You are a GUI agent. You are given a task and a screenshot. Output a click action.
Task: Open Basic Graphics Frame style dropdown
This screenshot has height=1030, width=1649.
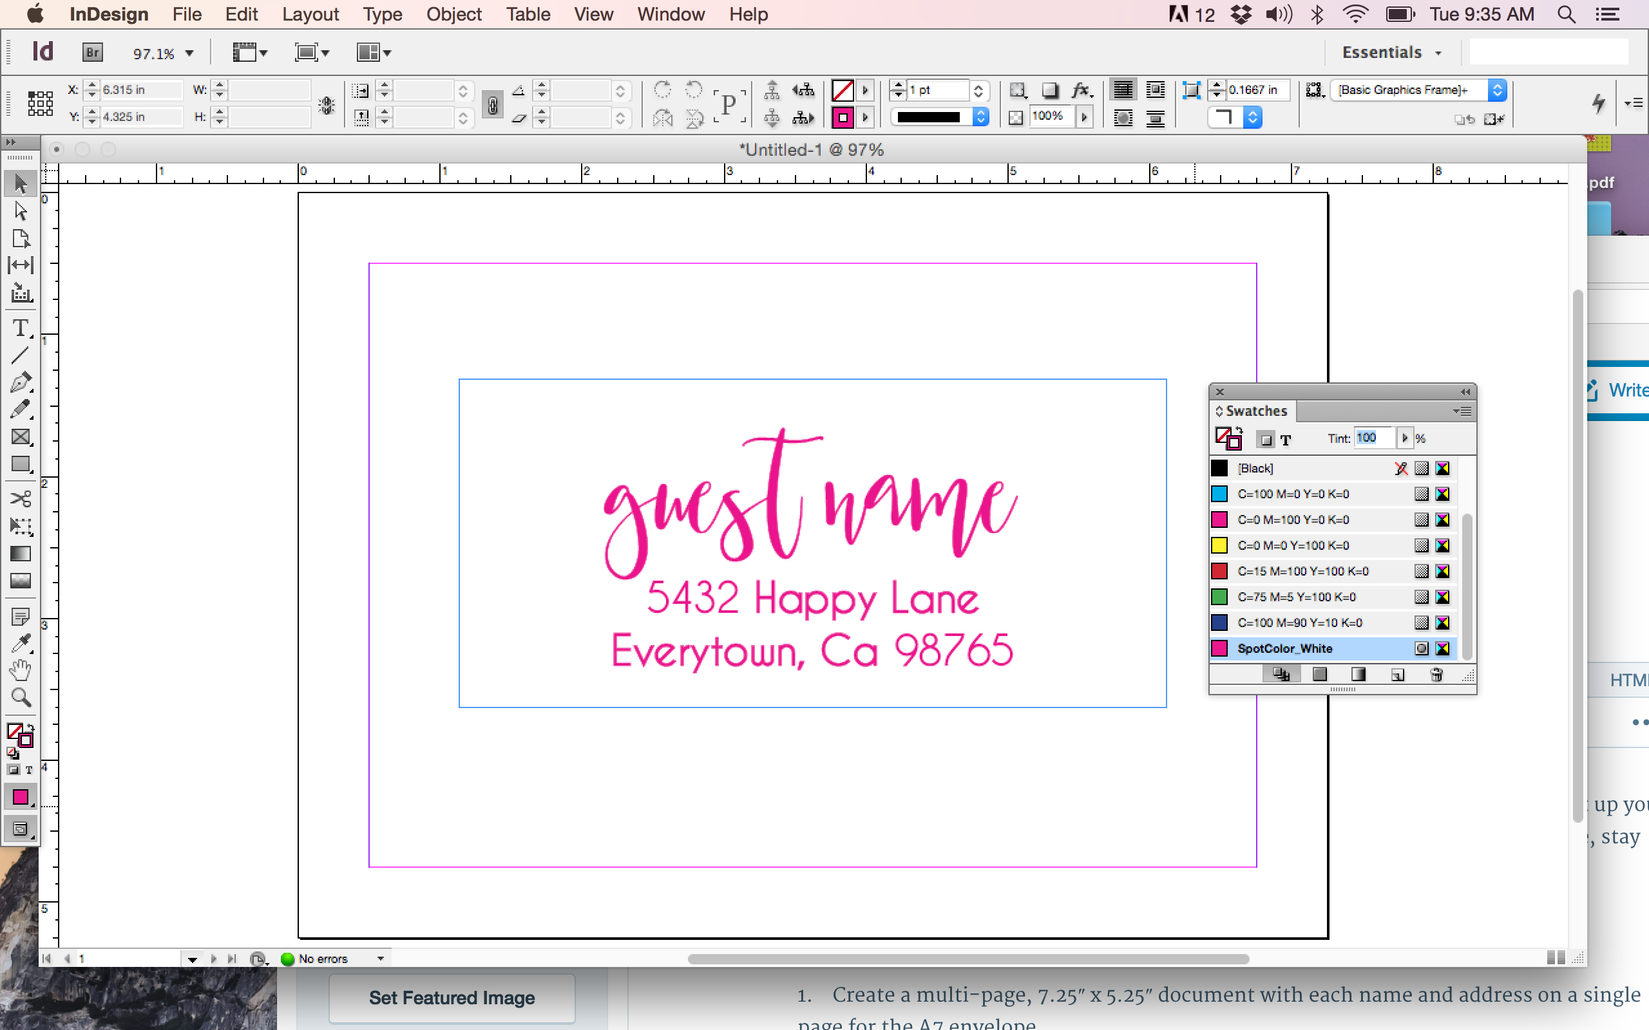pyautogui.click(x=1496, y=90)
